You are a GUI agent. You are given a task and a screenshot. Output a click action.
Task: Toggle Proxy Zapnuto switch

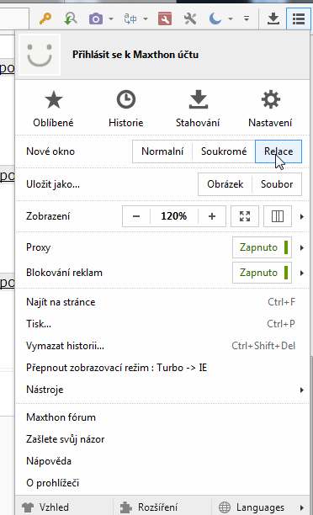(x=262, y=247)
